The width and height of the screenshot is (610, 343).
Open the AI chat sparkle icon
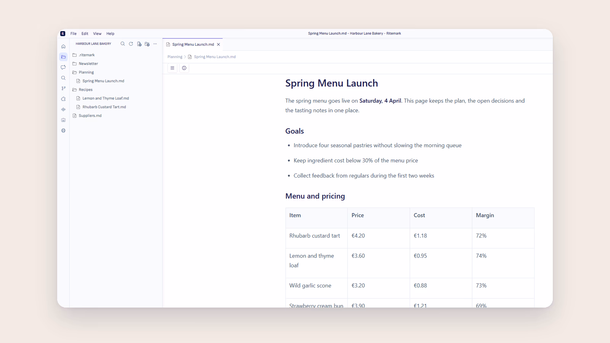coord(63,67)
